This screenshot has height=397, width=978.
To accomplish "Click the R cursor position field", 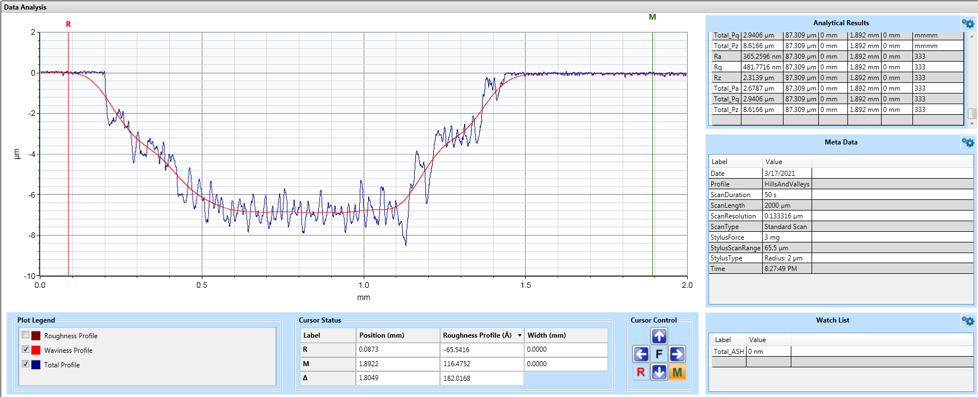I will coord(397,349).
